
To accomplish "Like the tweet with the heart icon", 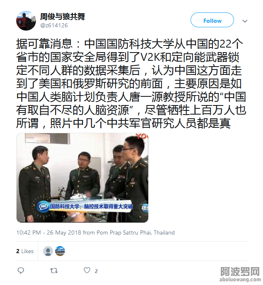I will pos(87,270).
